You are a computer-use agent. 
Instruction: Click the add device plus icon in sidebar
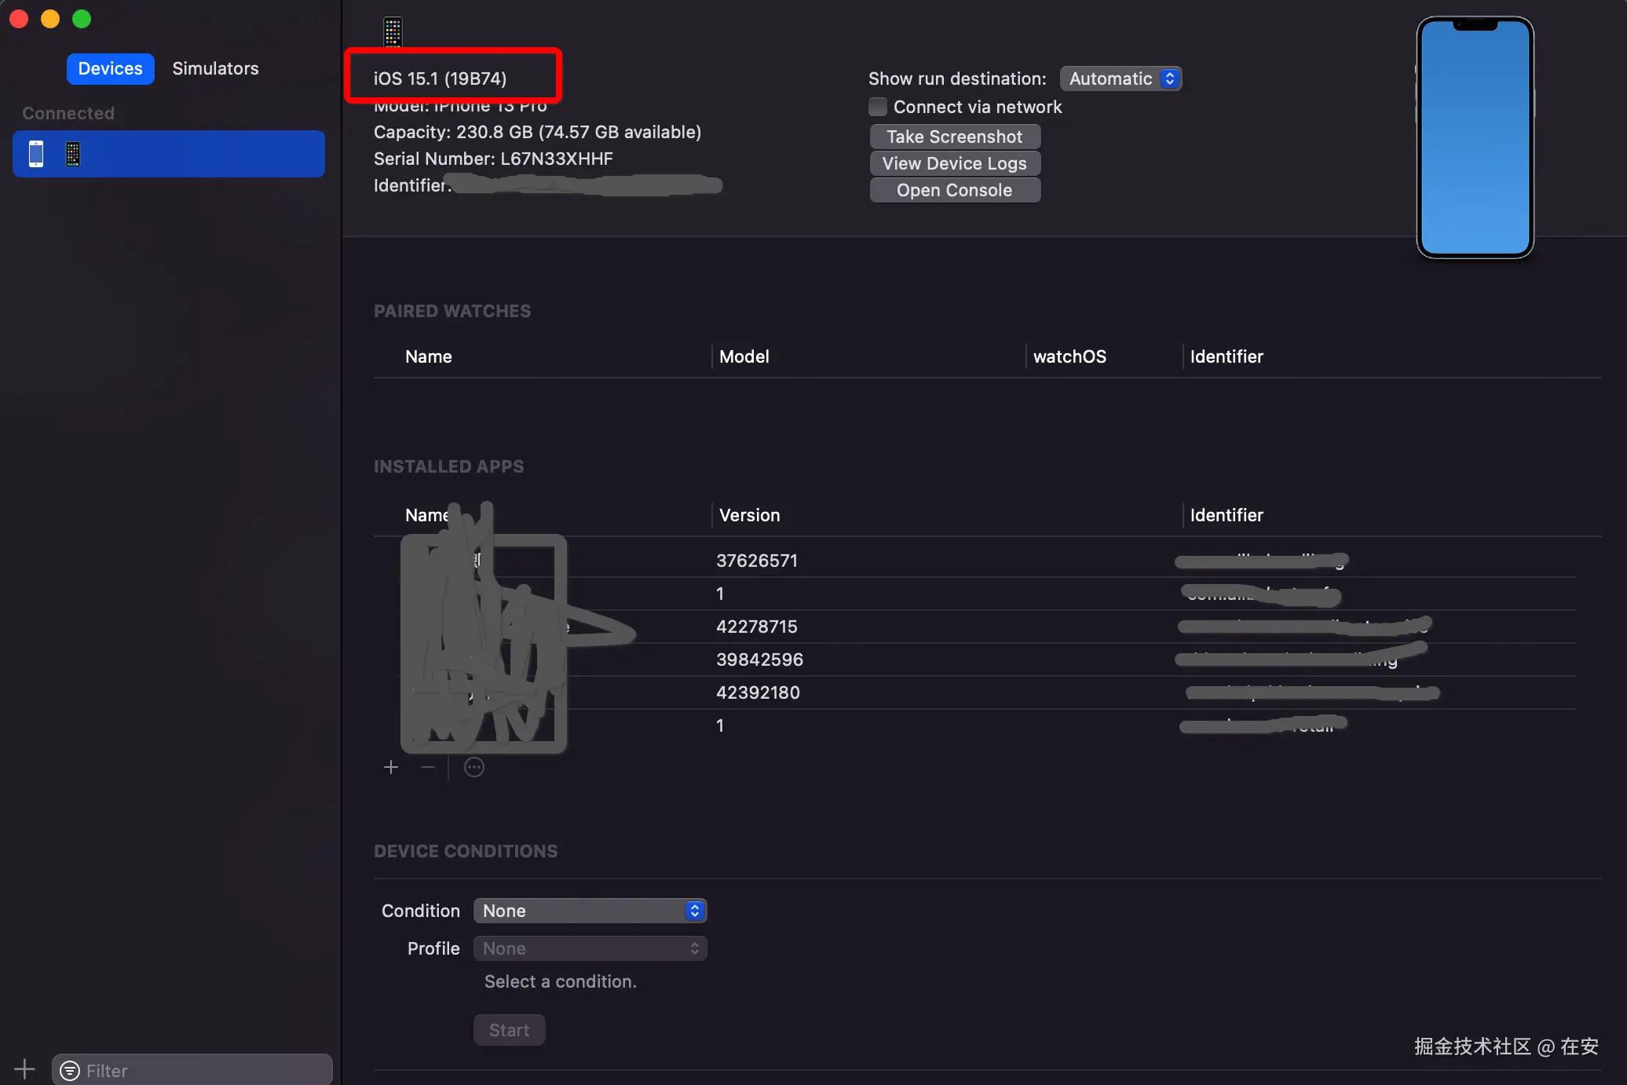[x=24, y=1069]
